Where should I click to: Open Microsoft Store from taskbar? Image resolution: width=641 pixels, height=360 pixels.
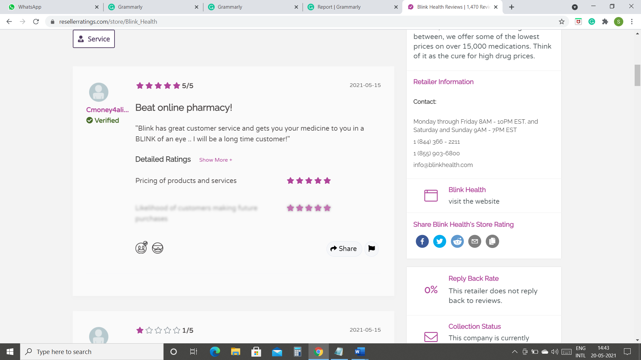pos(256,352)
